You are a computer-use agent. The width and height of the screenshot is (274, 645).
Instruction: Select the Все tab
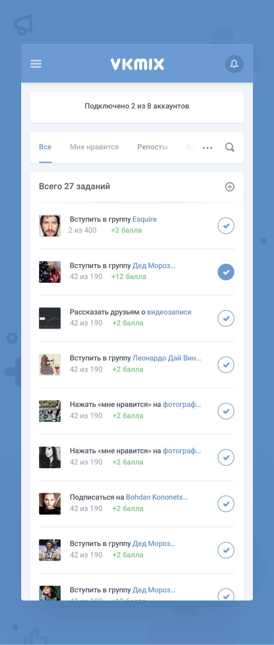(x=45, y=147)
